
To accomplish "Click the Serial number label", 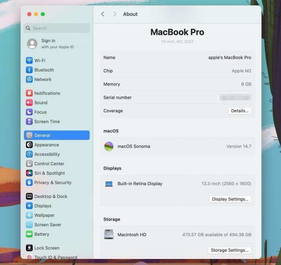I will pyautogui.click(x=117, y=98).
